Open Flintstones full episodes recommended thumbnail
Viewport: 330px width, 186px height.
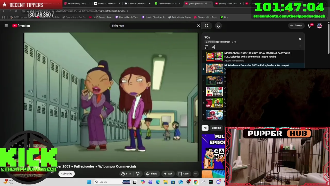213,151
